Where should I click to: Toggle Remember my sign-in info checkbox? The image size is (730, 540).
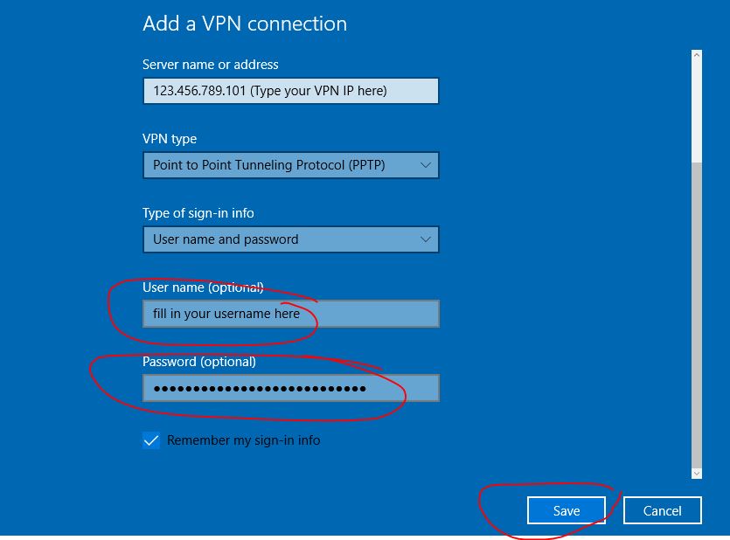[x=151, y=440]
